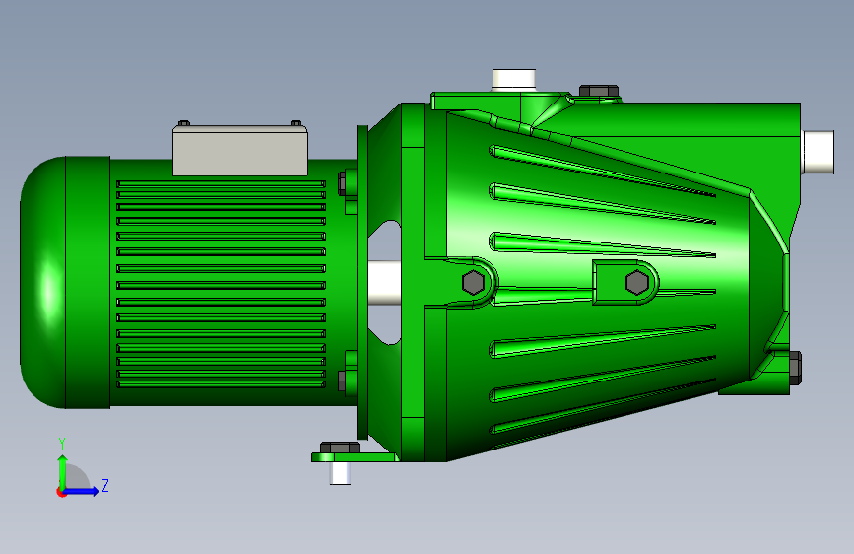Select the white shaft between motor and pump
The width and height of the screenshot is (854, 554).
pos(384,284)
